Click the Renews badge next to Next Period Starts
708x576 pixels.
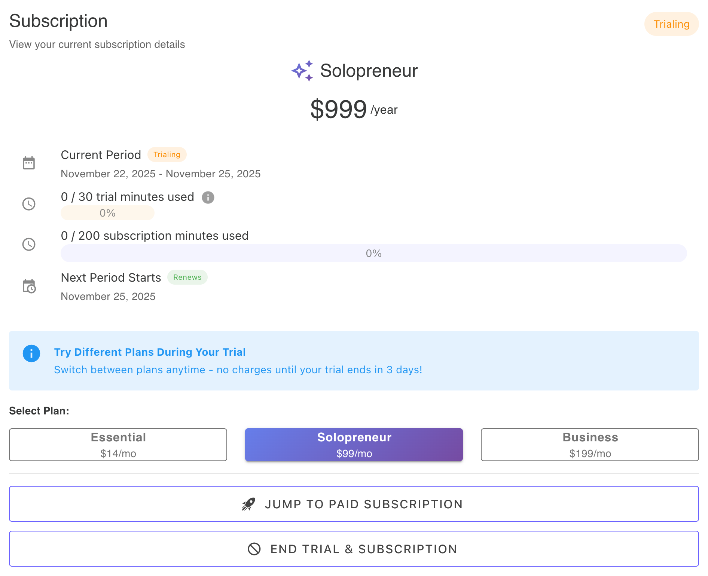pos(187,277)
